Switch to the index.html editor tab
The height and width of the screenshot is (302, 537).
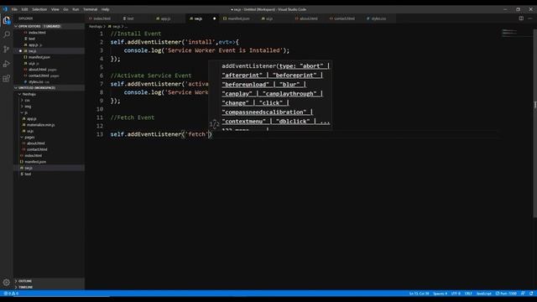(x=102, y=18)
